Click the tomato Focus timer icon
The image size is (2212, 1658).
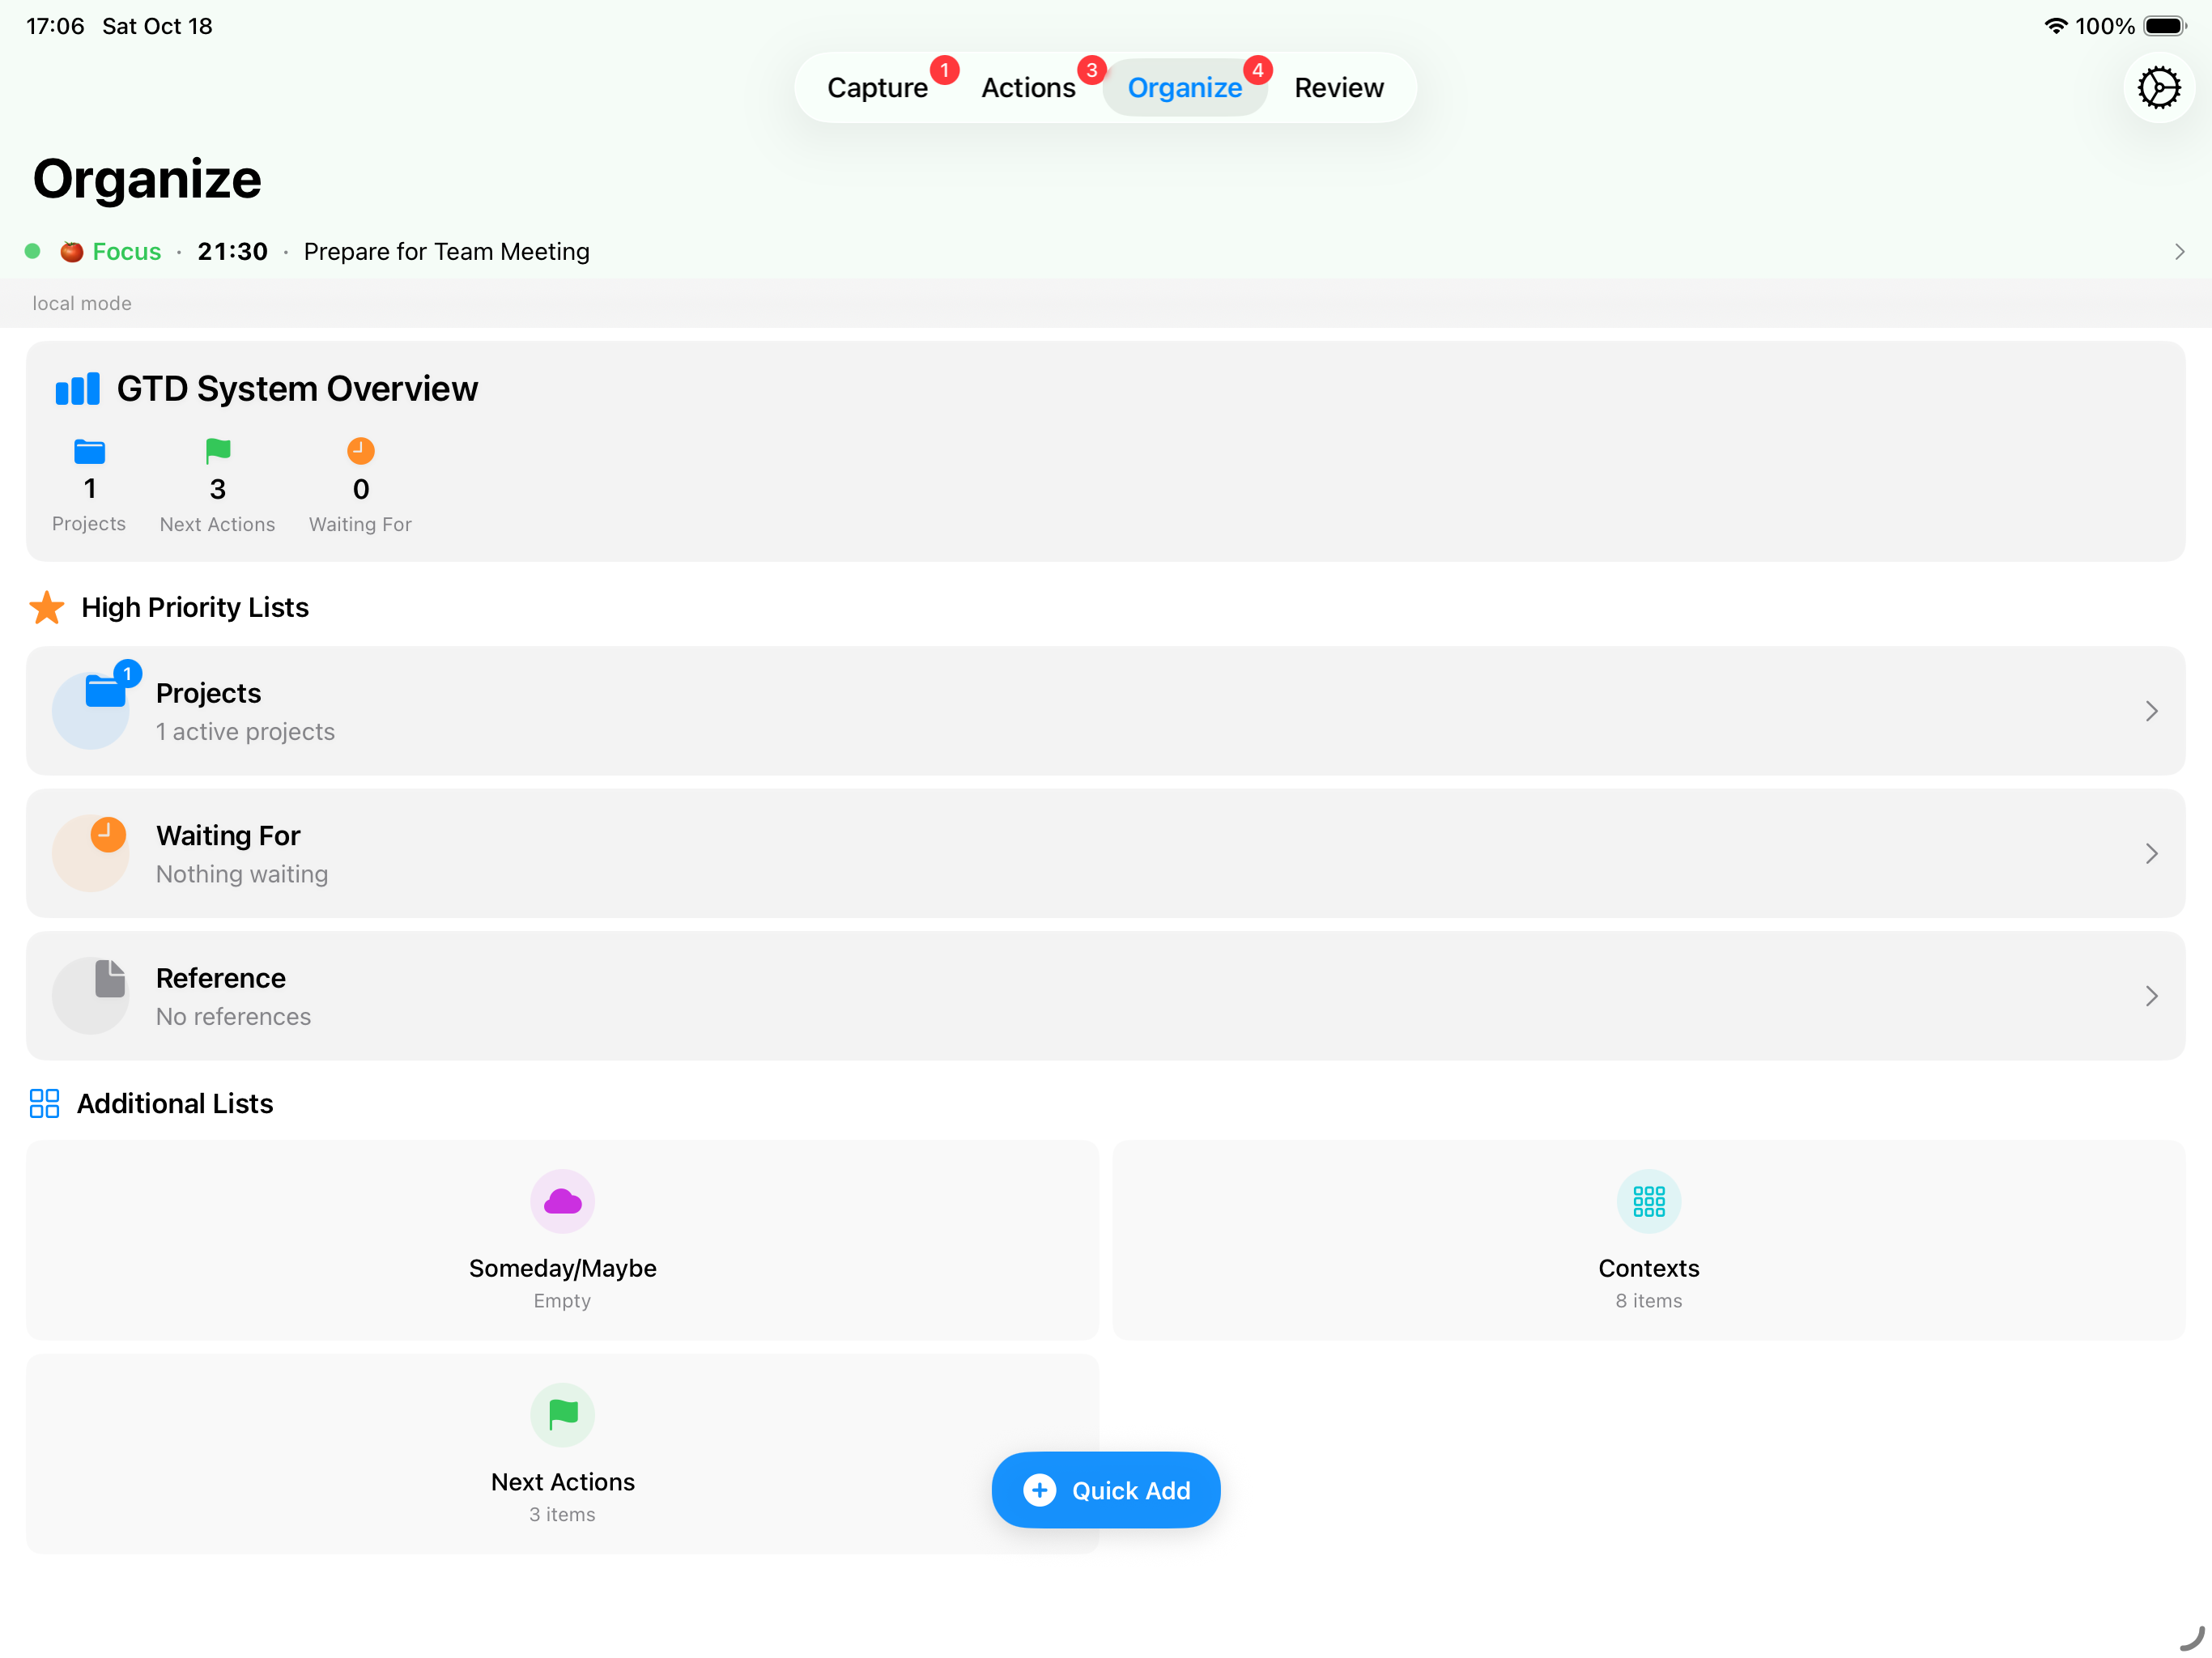click(72, 251)
